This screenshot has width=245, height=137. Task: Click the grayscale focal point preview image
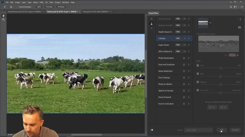coord(219,44)
